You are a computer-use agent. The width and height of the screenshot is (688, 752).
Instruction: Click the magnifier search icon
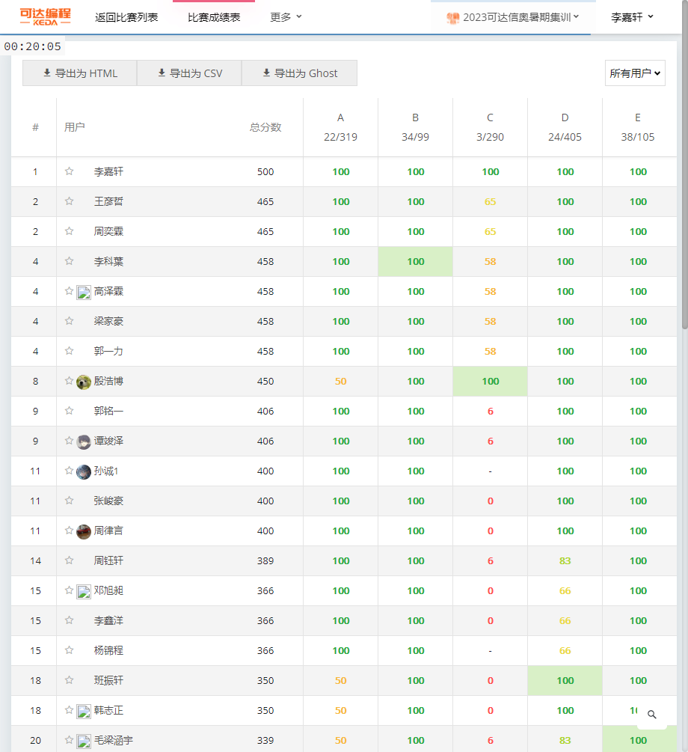click(x=652, y=715)
